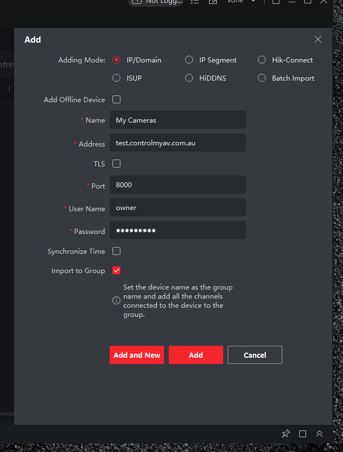Screen dimensions: 343x452
Task: Click the pin icon in bottom bar
Action: click(286, 434)
